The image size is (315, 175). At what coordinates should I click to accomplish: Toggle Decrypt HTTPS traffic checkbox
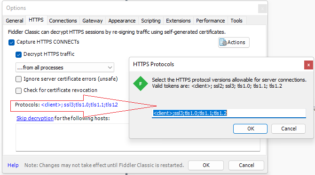(x=18, y=54)
